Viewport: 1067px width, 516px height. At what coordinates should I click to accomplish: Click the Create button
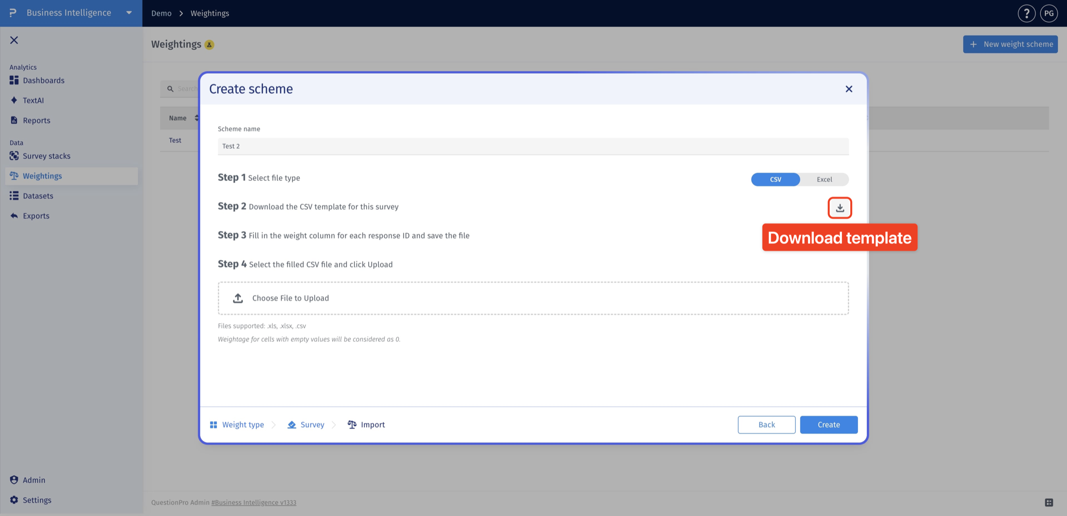(x=828, y=424)
